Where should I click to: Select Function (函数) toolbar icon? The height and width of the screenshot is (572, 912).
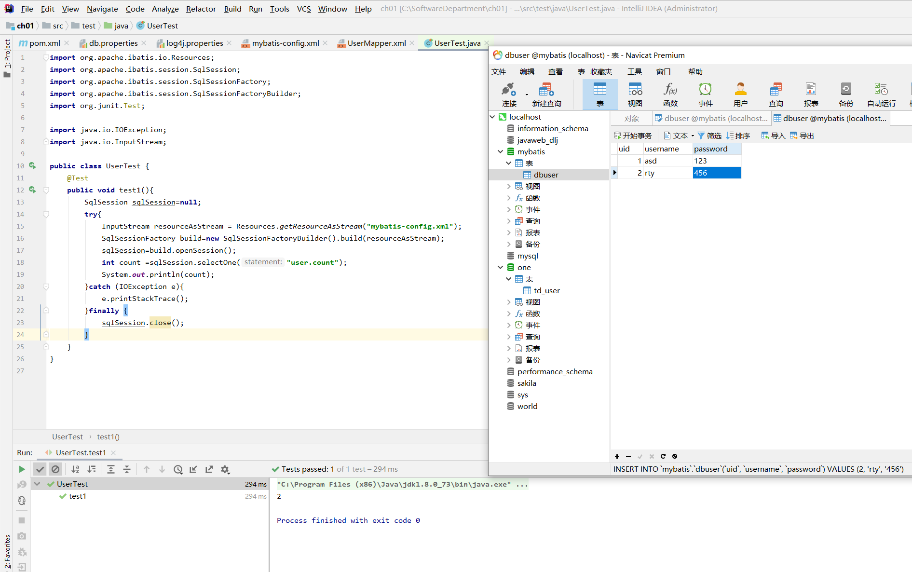[670, 95]
